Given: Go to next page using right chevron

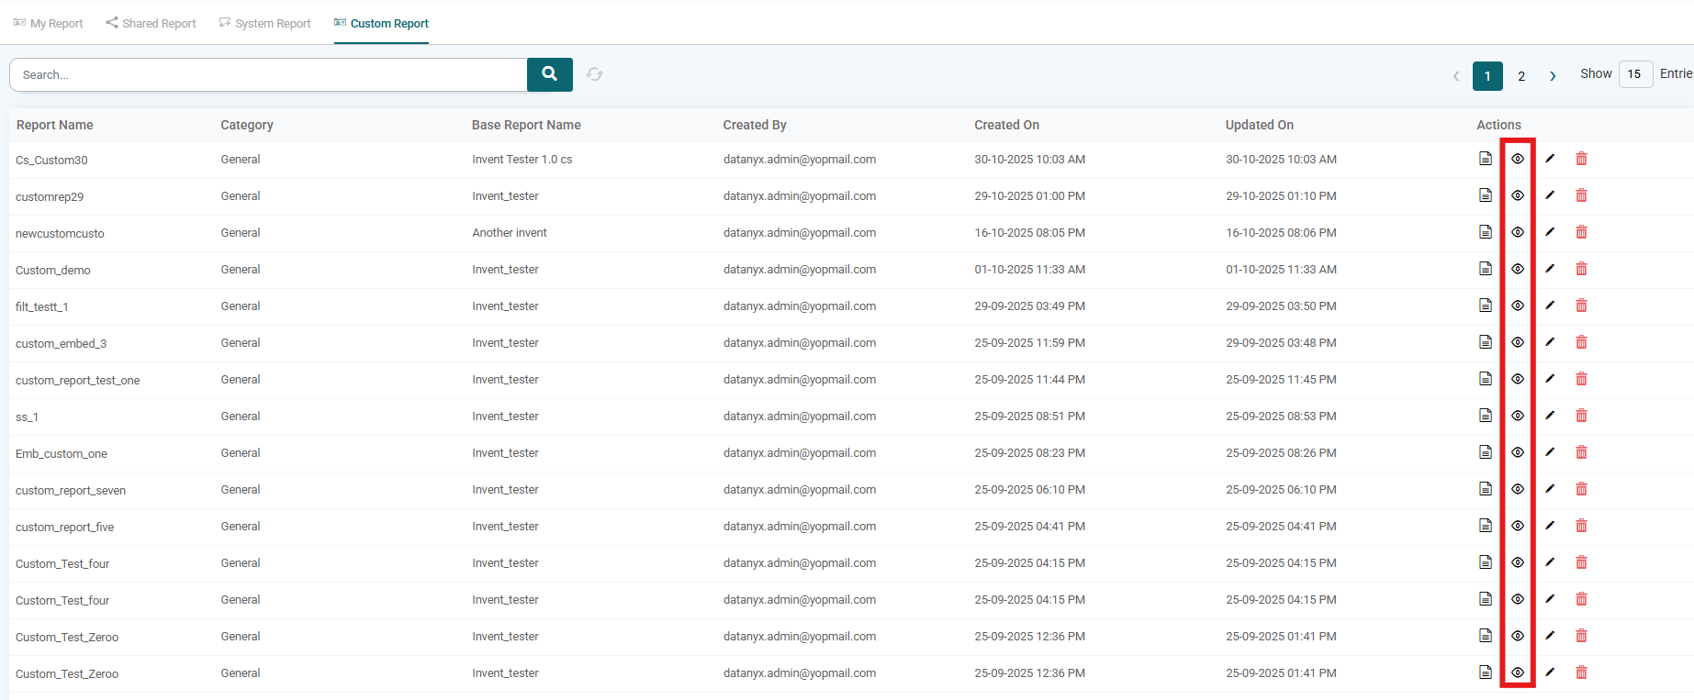Looking at the screenshot, I should pyautogui.click(x=1553, y=76).
